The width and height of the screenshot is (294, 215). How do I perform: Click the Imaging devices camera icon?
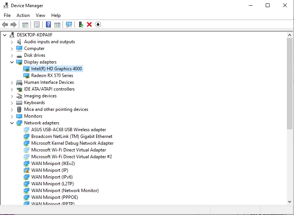[19, 96]
